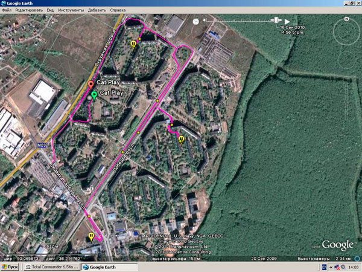The width and height of the screenshot is (362, 272).
Task: Open the time slider clock options icon
Action: 195,22
